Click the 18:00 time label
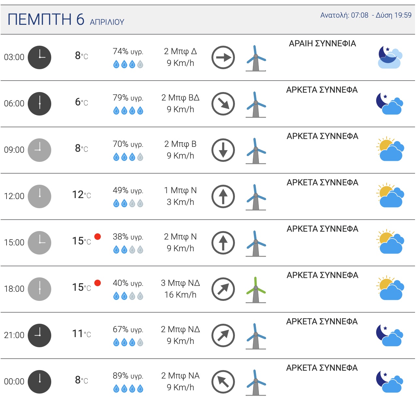The width and height of the screenshot is (417, 404). point(14,289)
